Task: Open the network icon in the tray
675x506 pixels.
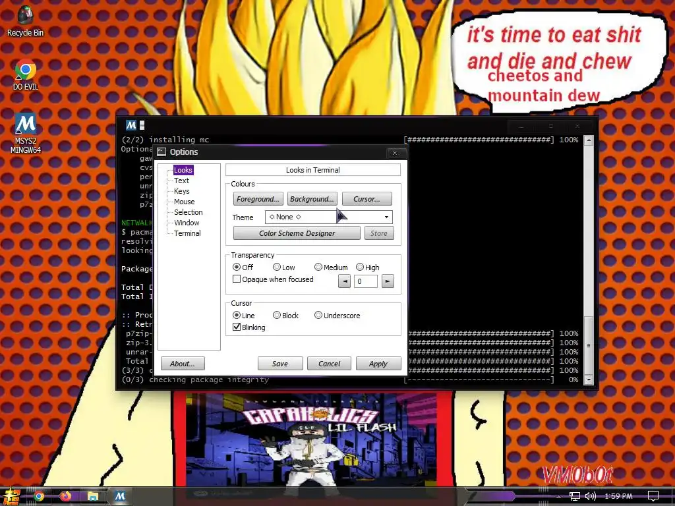Action: coord(575,497)
